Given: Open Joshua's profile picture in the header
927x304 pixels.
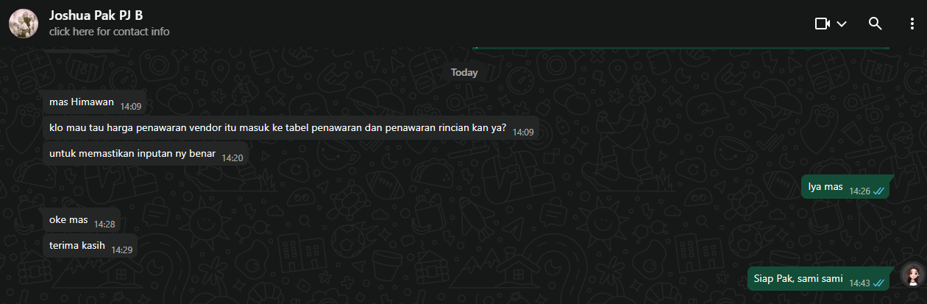Looking at the screenshot, I should [24, 24].
